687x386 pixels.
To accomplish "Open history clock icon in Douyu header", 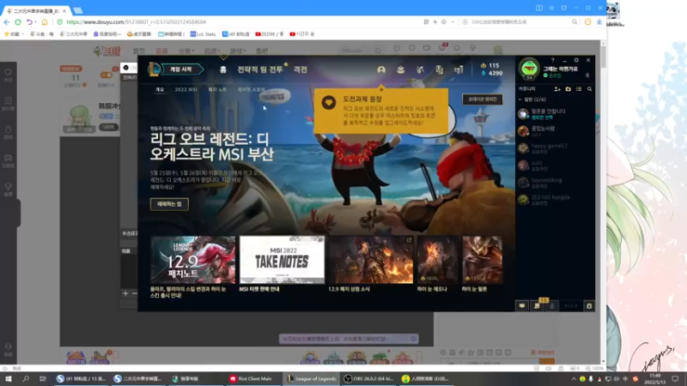I will tap(397, 48).
